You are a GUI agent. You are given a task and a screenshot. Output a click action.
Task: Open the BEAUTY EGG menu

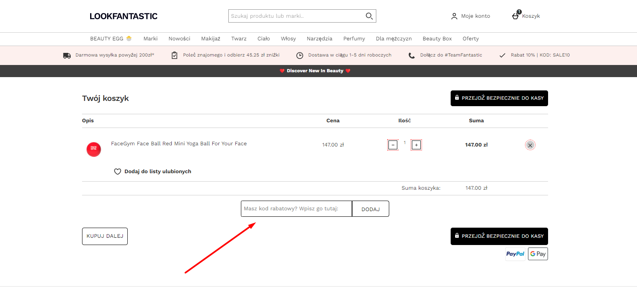(111, 39)
